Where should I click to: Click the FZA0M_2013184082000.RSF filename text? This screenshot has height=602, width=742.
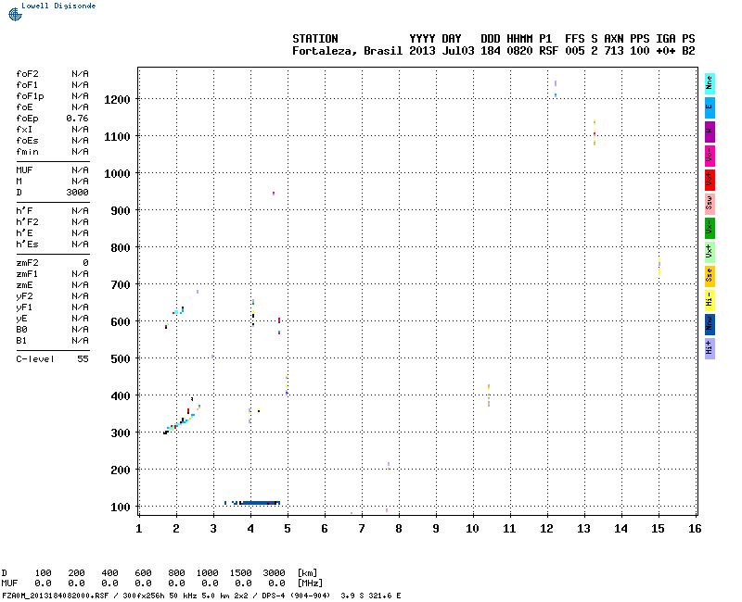pos(56,596)
